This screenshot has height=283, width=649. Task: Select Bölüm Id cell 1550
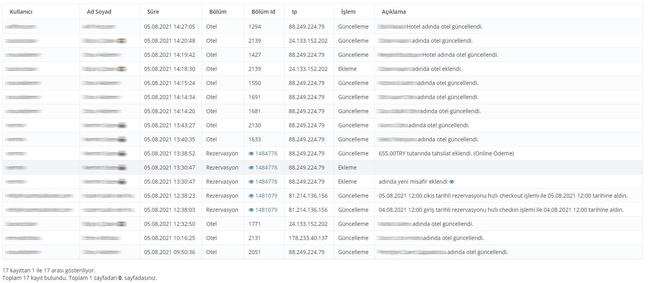[255, 83]
